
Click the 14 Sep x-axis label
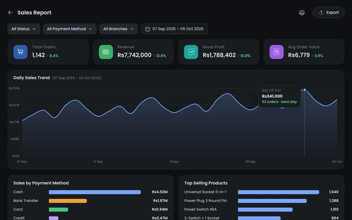point(98,162)
